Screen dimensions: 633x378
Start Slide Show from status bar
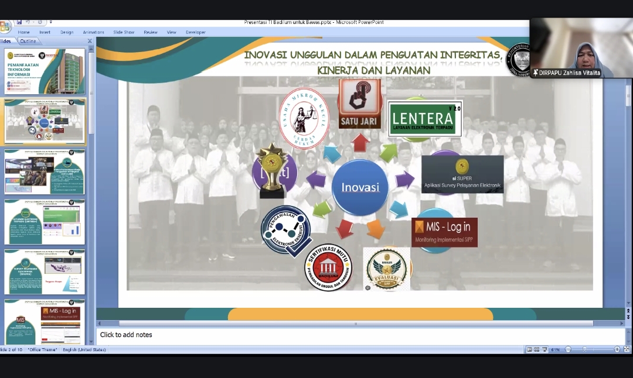544,350
